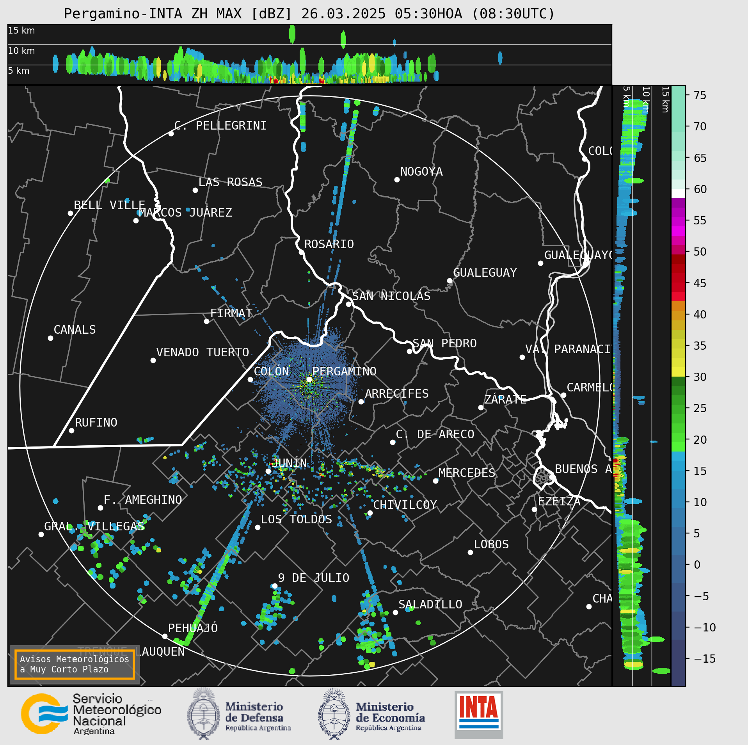The height and width of the screenshot is (745, 748).
Task: Click the Ministerio de Defensa logo
Action: coord(239,714)
